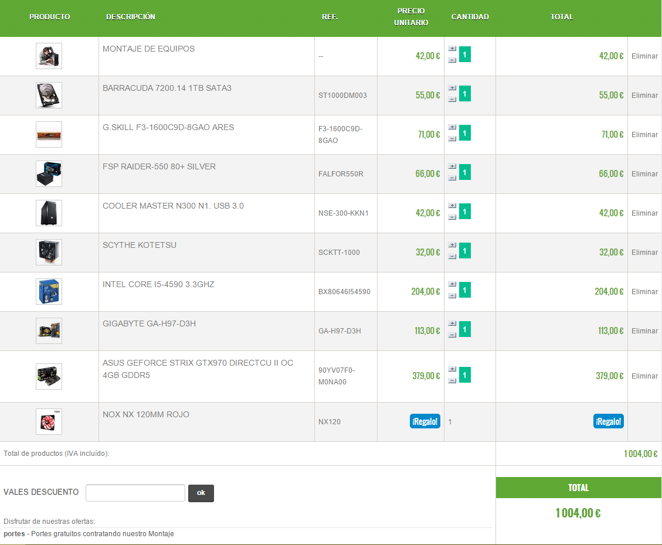
Task: Click the PRECIO UNITARIO column header
Action: pos(411,17)
